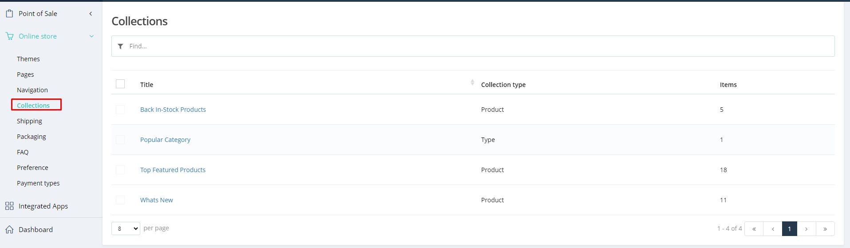Sort collections by Title column arrows
Screen dimensions: 850x248
(472, 83)
